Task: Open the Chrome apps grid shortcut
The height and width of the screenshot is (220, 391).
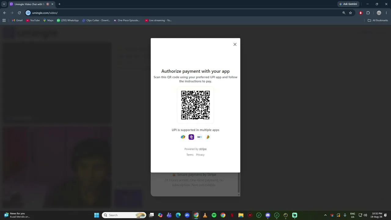Action: click(x=4, y=20)
